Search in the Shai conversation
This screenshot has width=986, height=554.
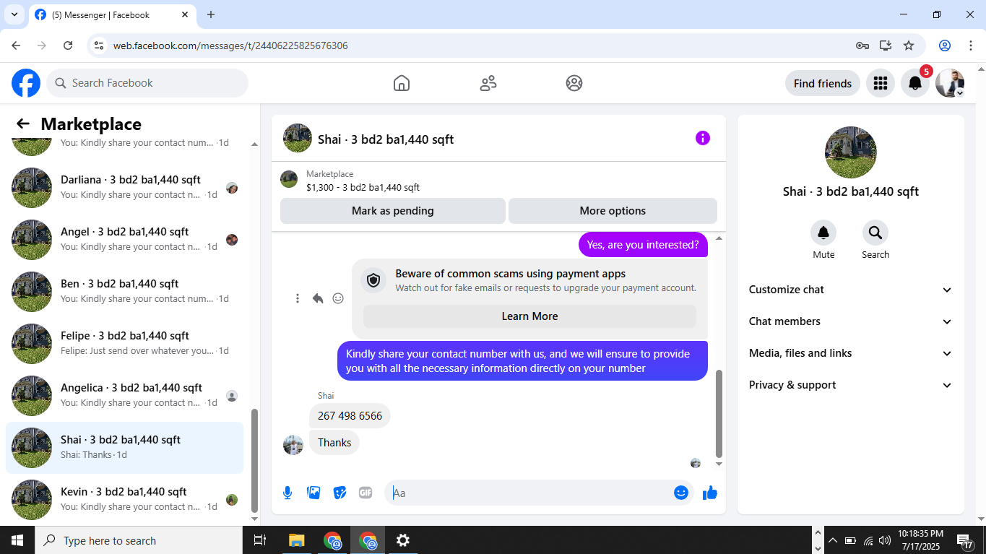tap(875, 233)
